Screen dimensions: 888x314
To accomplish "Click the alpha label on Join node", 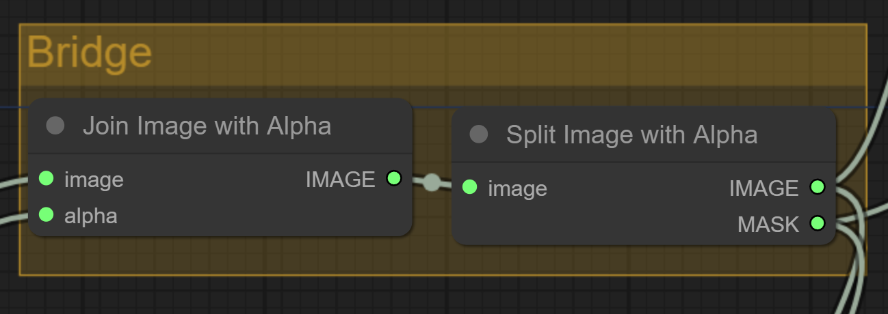I will 91,216.
